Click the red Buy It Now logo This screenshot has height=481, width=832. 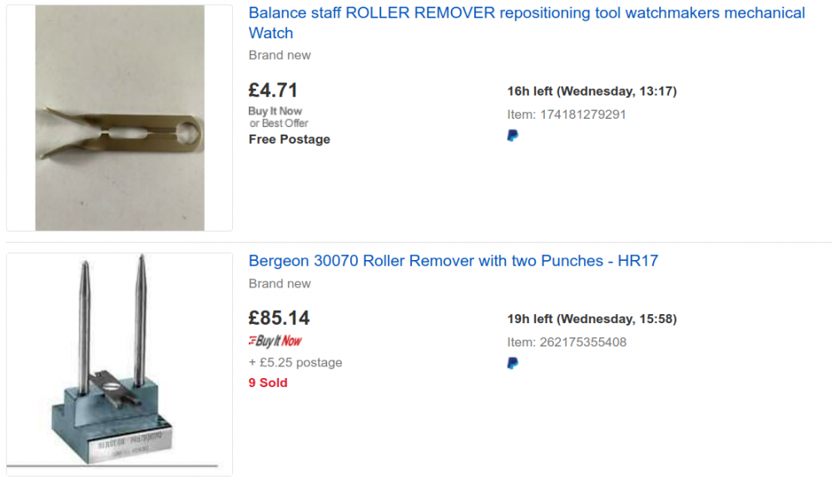[x=275, y=341]
